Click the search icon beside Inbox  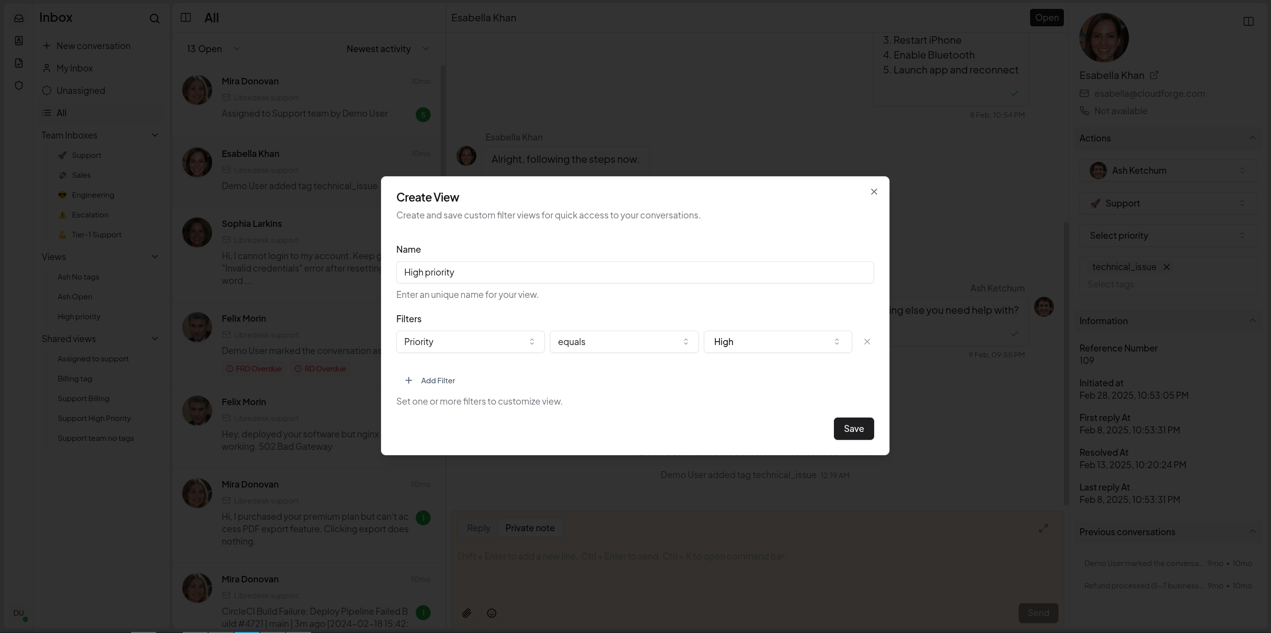point(154,19)
